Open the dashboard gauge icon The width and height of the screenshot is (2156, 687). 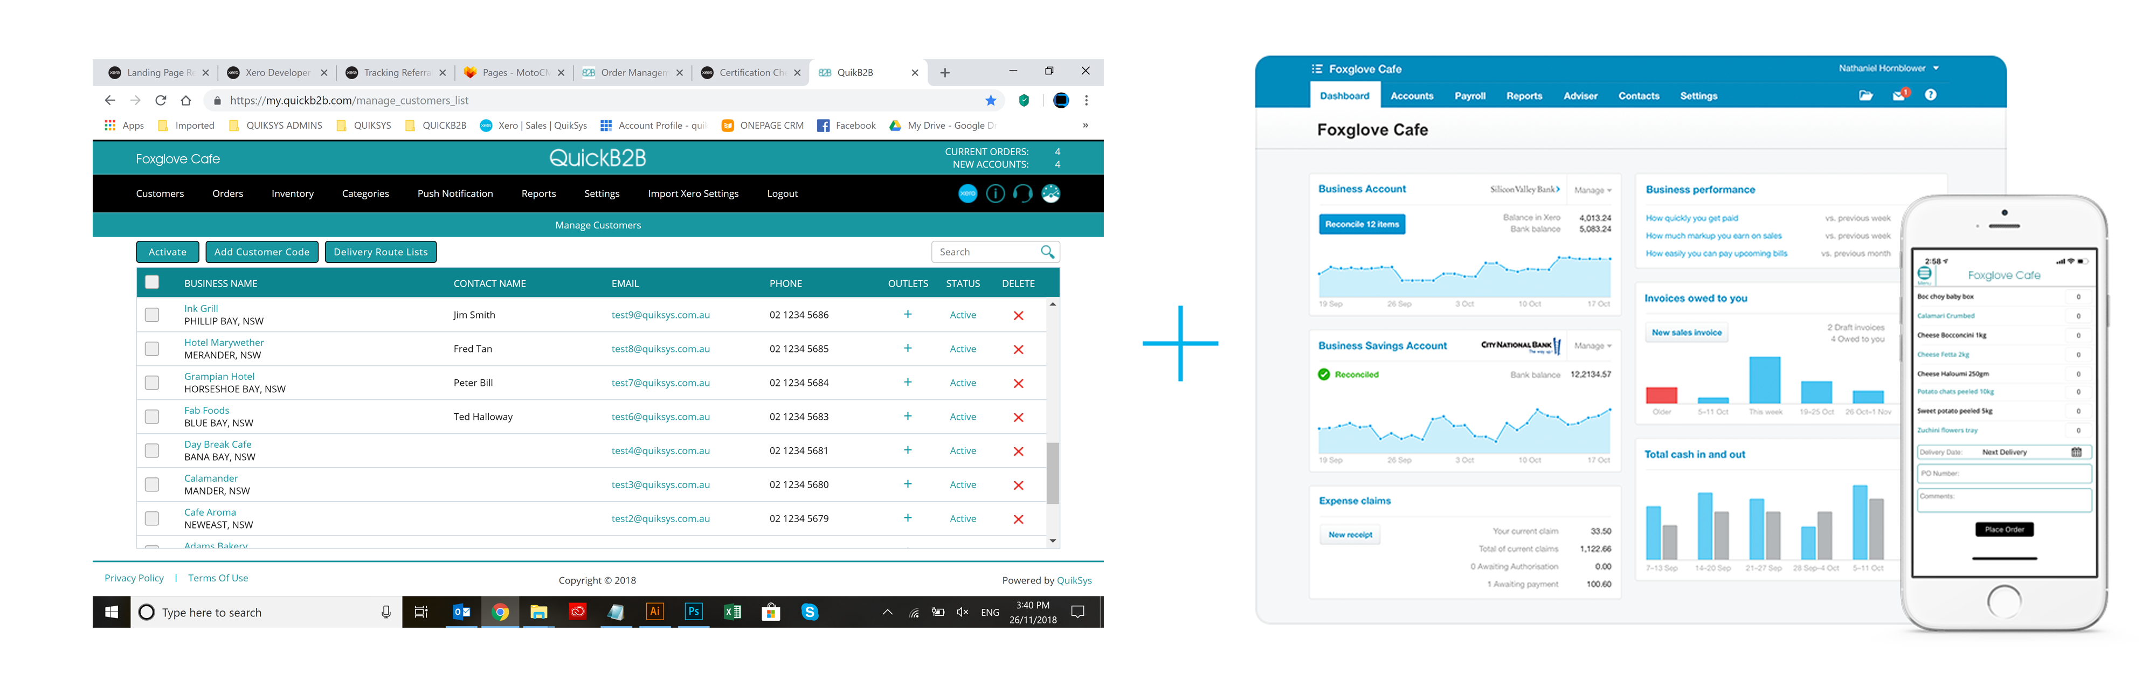[x=1051, y=193]
